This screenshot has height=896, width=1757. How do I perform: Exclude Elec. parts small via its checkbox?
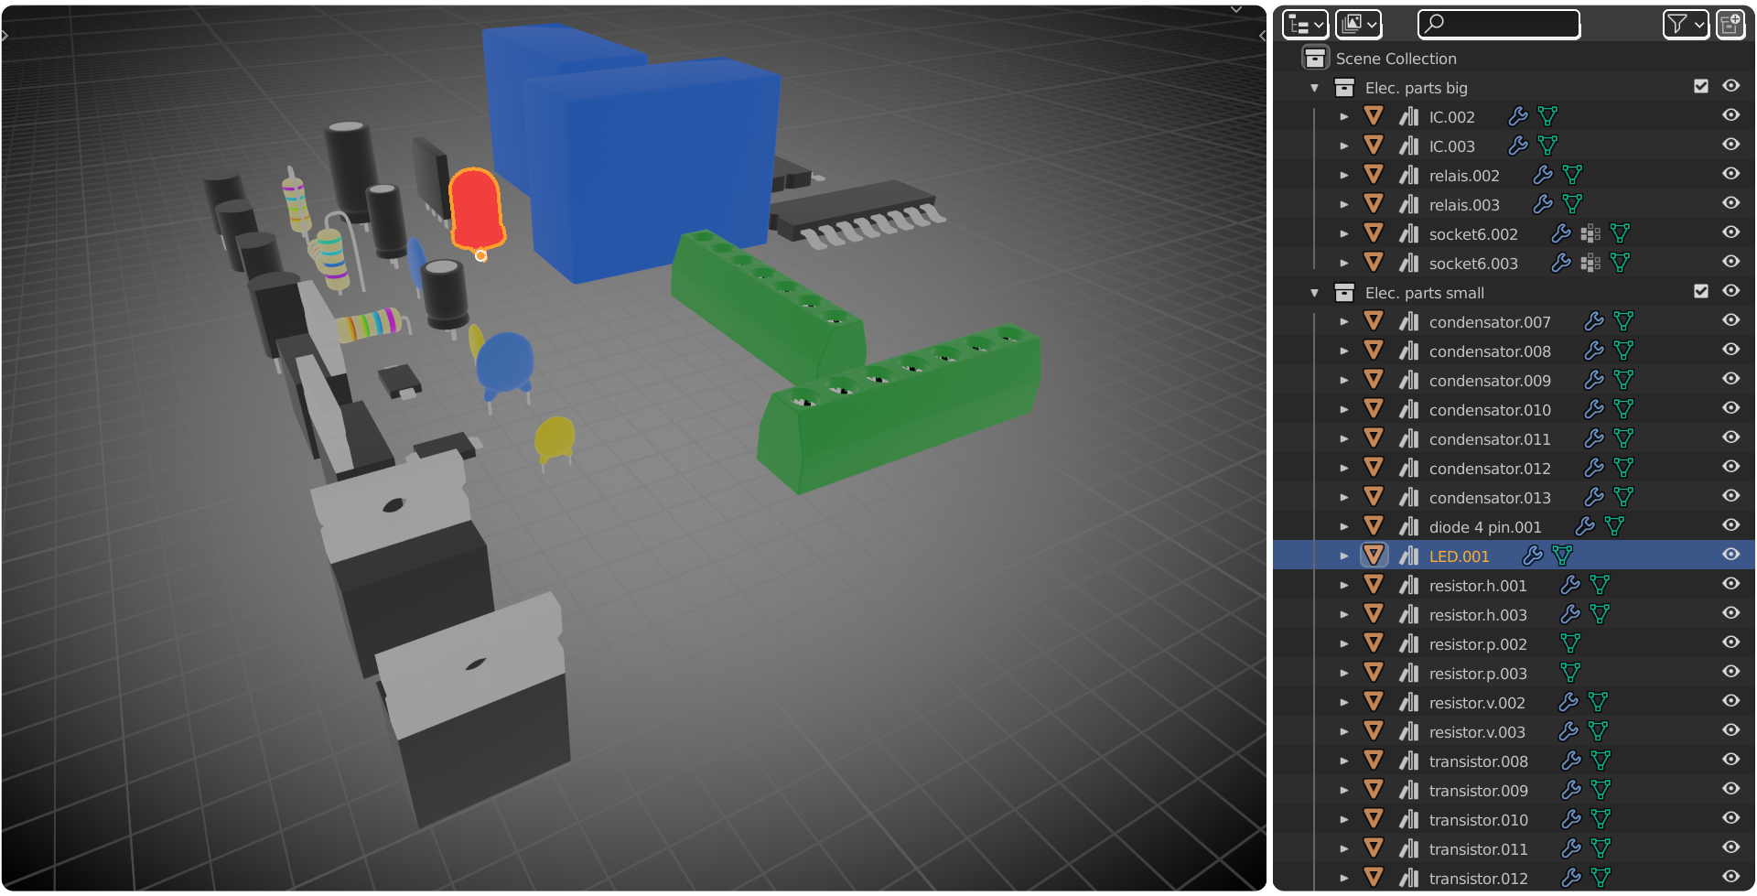(x=1701, y=291)
